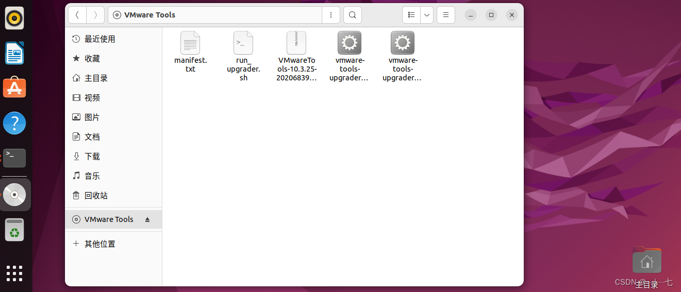
Task: Click the path bar menu dots
Action: 330,15
